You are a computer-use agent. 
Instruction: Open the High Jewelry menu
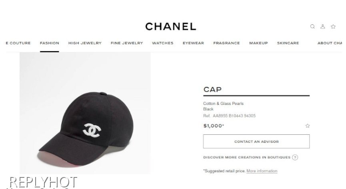coord(85,43)
